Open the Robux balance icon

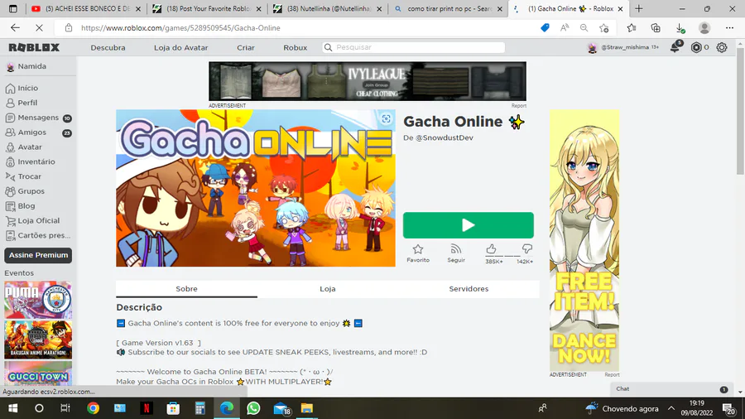[696, 47]
